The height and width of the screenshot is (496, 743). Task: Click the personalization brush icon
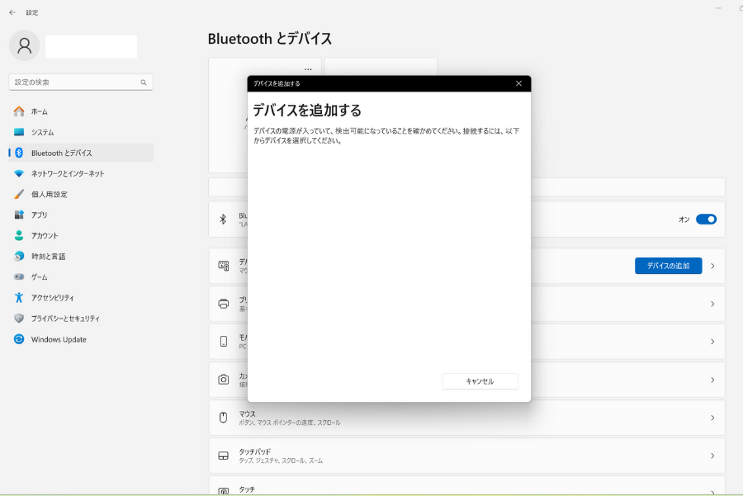(19, 194)
